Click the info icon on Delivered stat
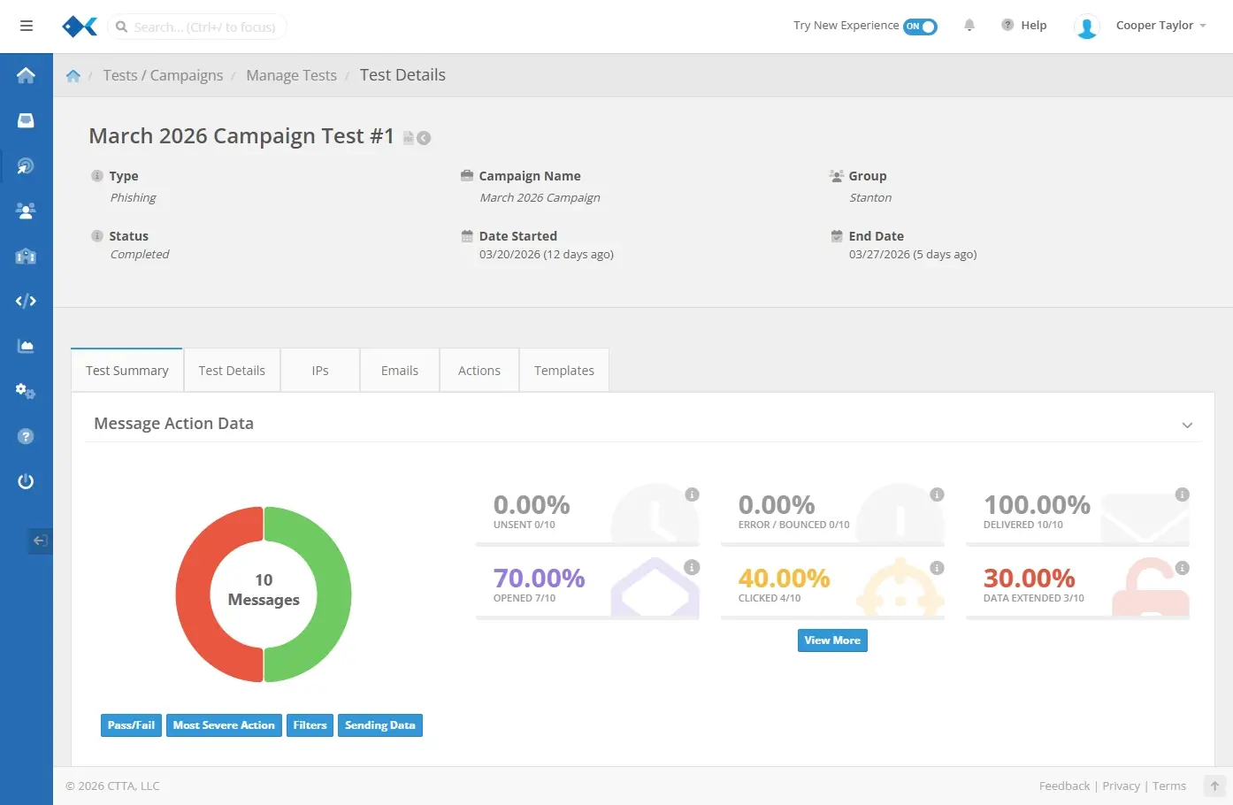Screen dimensions: 1233x805 (1182, 494)
